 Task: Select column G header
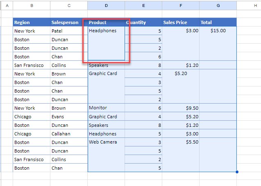(x=218, y=5)
